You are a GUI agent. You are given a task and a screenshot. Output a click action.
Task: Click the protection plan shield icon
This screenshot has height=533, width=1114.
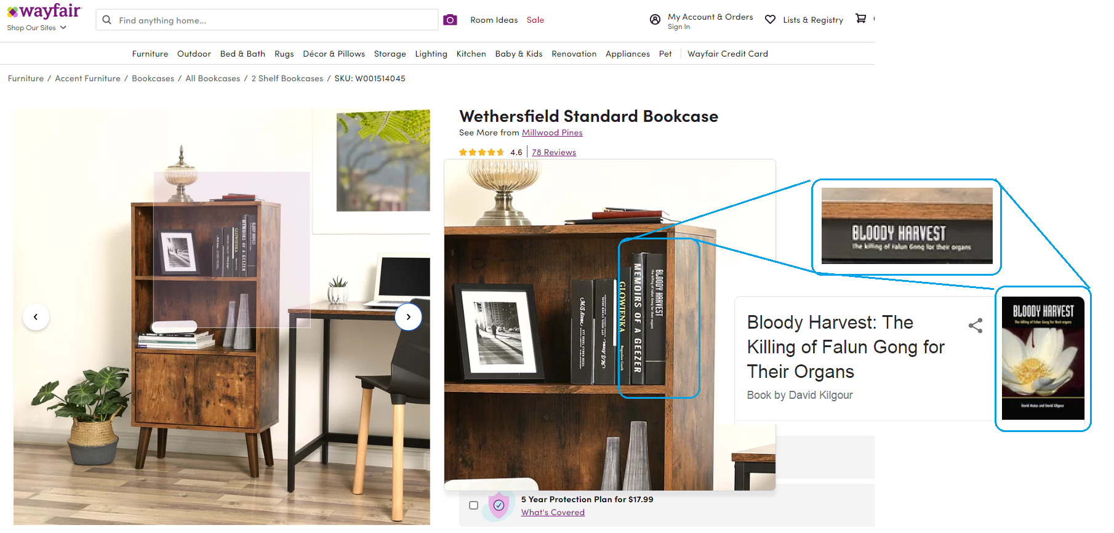coord(499,505)
